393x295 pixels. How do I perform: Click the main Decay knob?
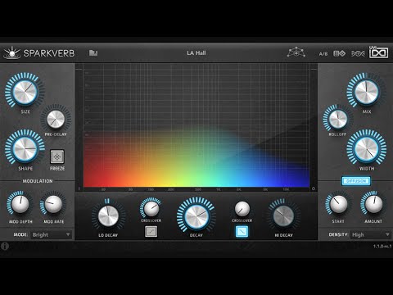click(x=196, y=216)
